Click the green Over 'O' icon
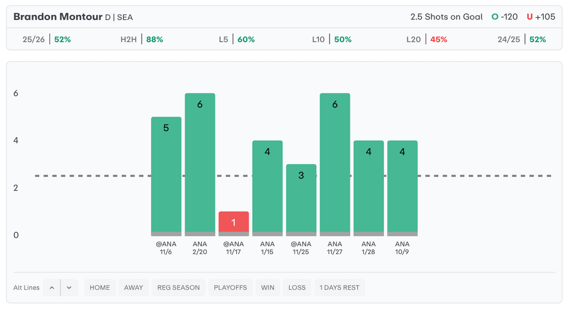Image resolution: width=569 pixels, height=313 pixels. point(495,17)
